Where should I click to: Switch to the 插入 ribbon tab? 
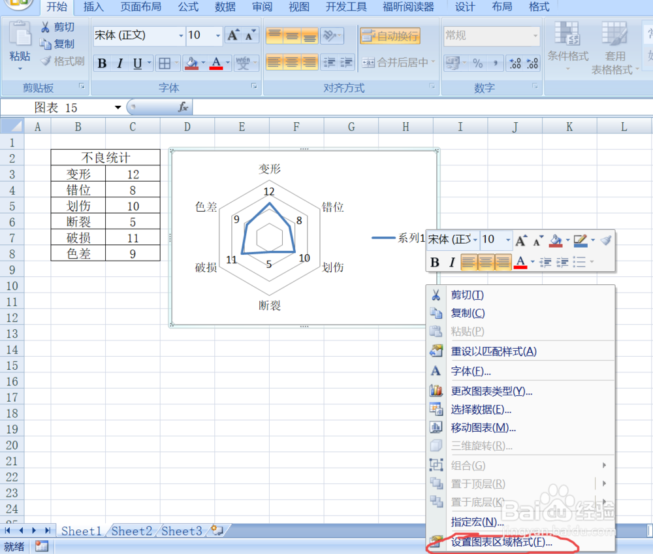click(93, 7)
